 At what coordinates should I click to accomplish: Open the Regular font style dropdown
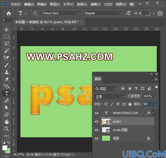120,13
